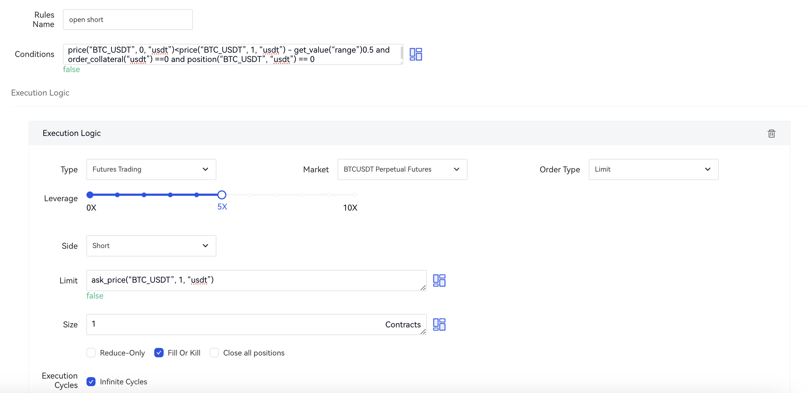Click the resize handle of Size textarea
This screenshot has height=393, width=808.
[x=423, y=332]
